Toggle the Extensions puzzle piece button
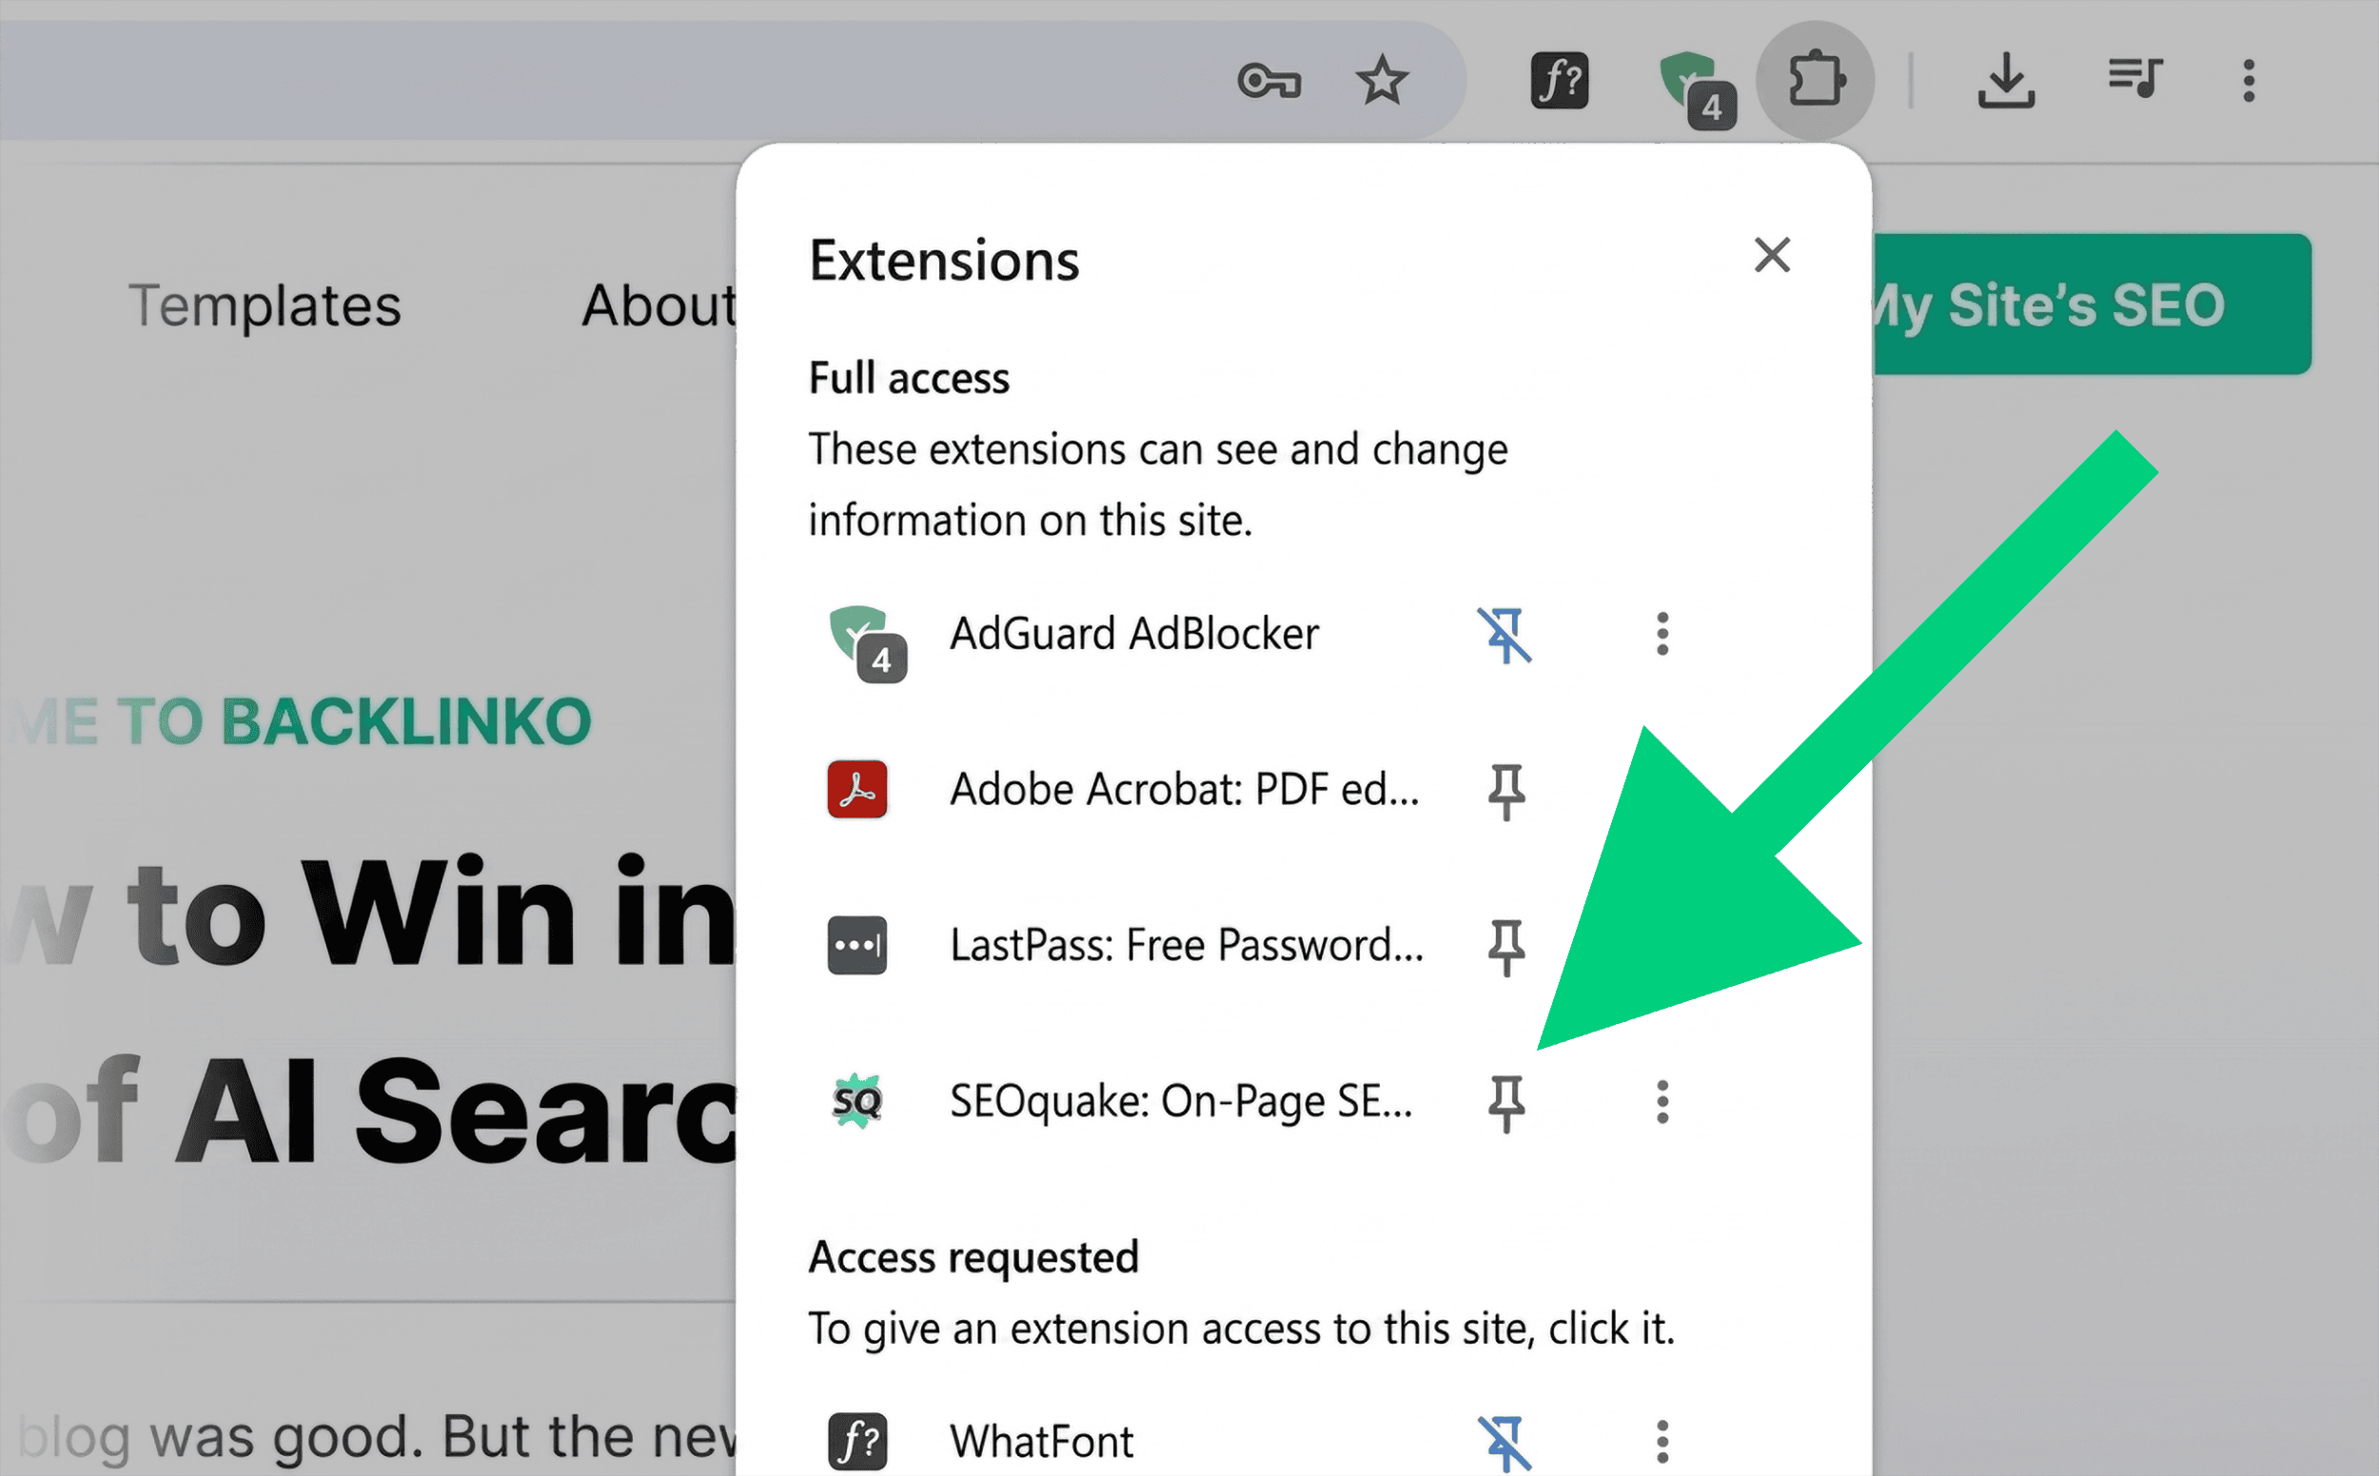2379x1476 pixels. tap(1815, 79)
